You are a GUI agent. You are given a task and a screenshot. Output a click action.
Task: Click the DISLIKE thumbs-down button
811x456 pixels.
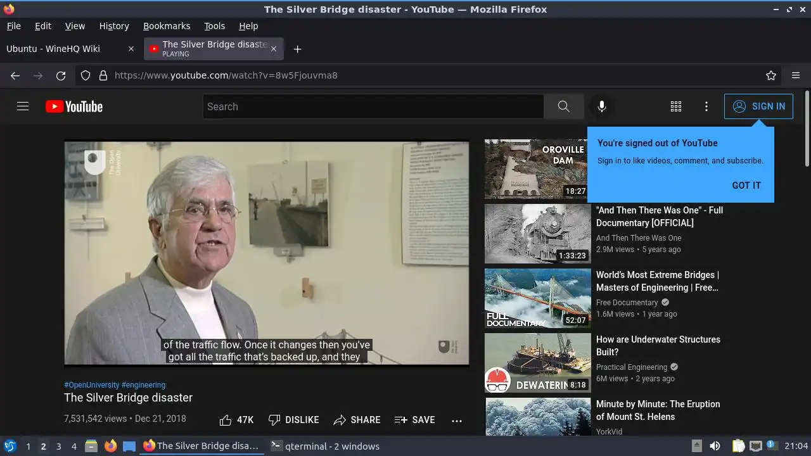293,420
